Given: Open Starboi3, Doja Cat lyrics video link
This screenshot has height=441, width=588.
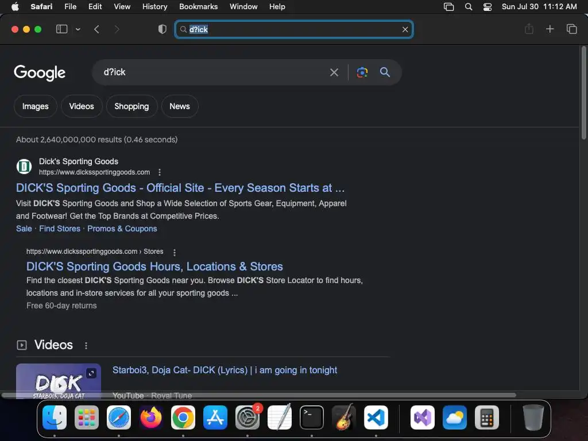Looking at the screenshot, I should [x=225, y=370].
